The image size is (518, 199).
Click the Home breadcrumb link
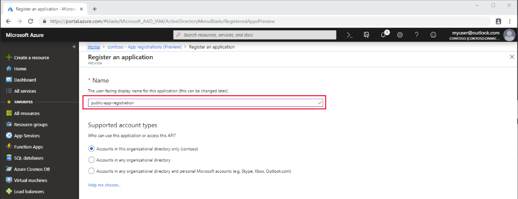(94, 47)
